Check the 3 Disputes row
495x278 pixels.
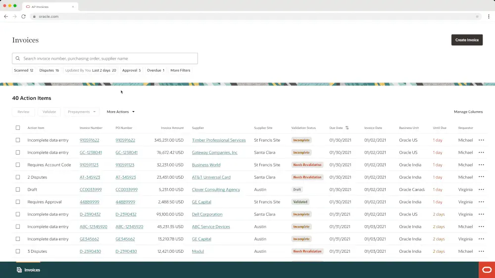point(18,251)
